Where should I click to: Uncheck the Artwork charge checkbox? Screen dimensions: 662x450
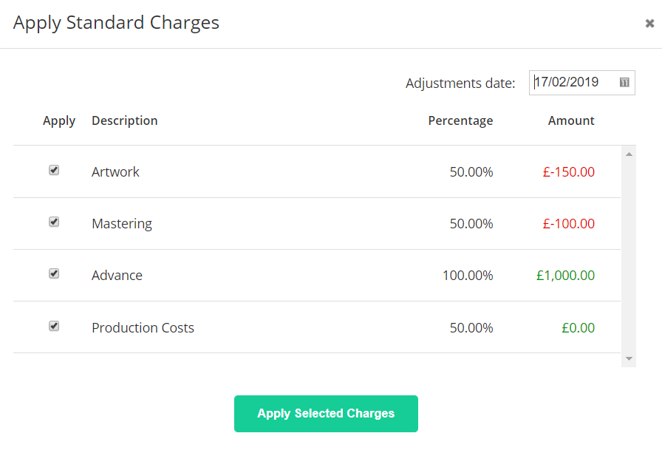tap(54, 170)
